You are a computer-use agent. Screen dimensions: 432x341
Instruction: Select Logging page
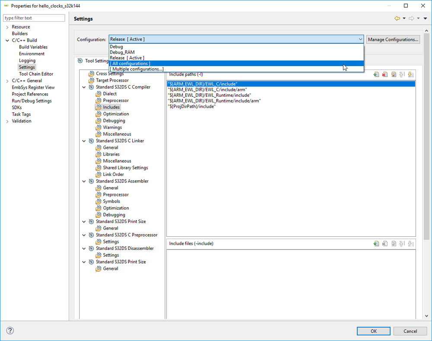pyautogui.click(x=27, y=61)
